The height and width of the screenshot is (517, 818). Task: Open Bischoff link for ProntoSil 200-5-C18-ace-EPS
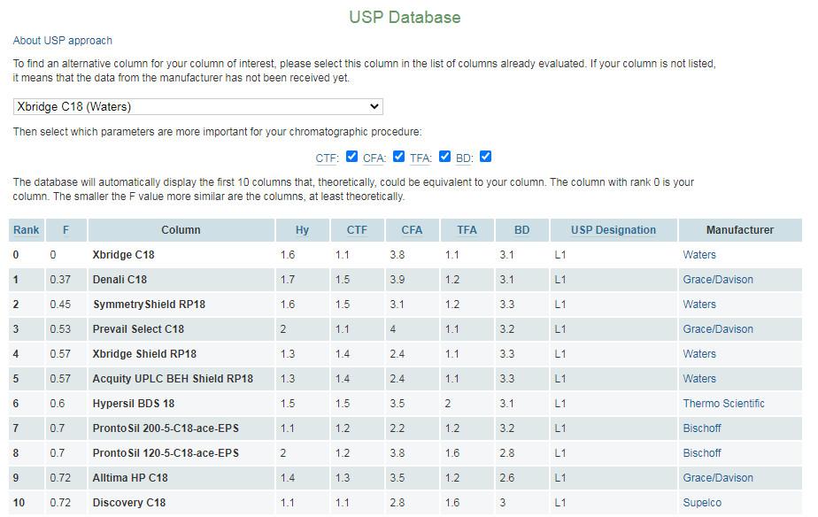(x=702, y=428)
